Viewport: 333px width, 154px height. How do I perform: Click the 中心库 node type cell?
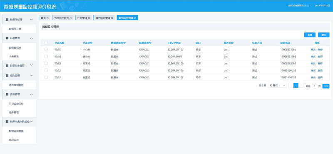pyautogui.click(x=86, y=50)
